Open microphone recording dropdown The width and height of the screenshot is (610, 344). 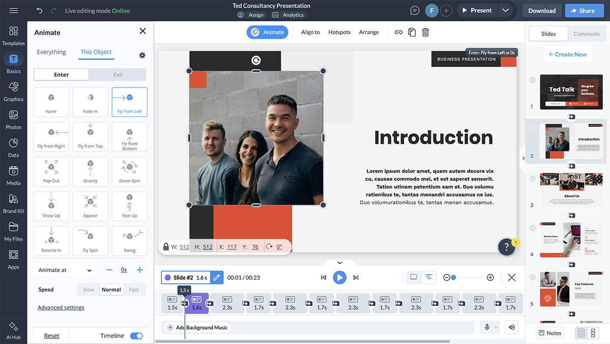pyautogui.click(x=491, y=328)
